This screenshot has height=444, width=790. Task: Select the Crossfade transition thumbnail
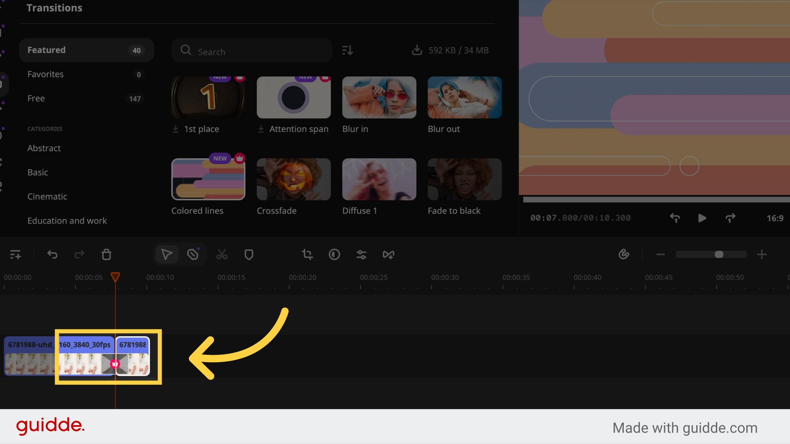293,179
